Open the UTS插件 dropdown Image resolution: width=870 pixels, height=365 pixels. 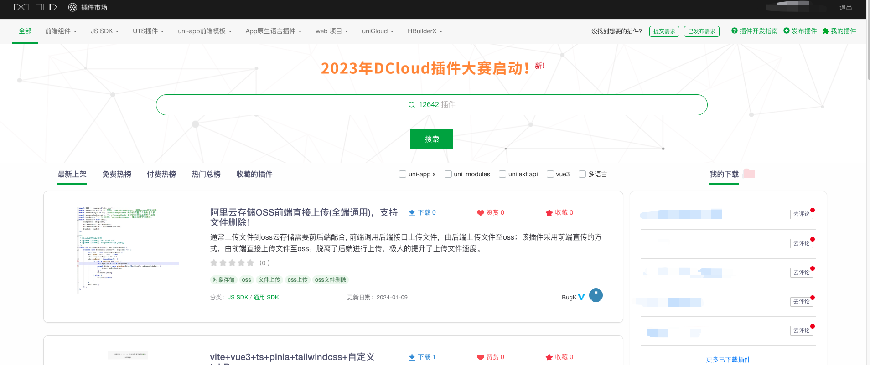pyautogui.click(x=148, y=31)
